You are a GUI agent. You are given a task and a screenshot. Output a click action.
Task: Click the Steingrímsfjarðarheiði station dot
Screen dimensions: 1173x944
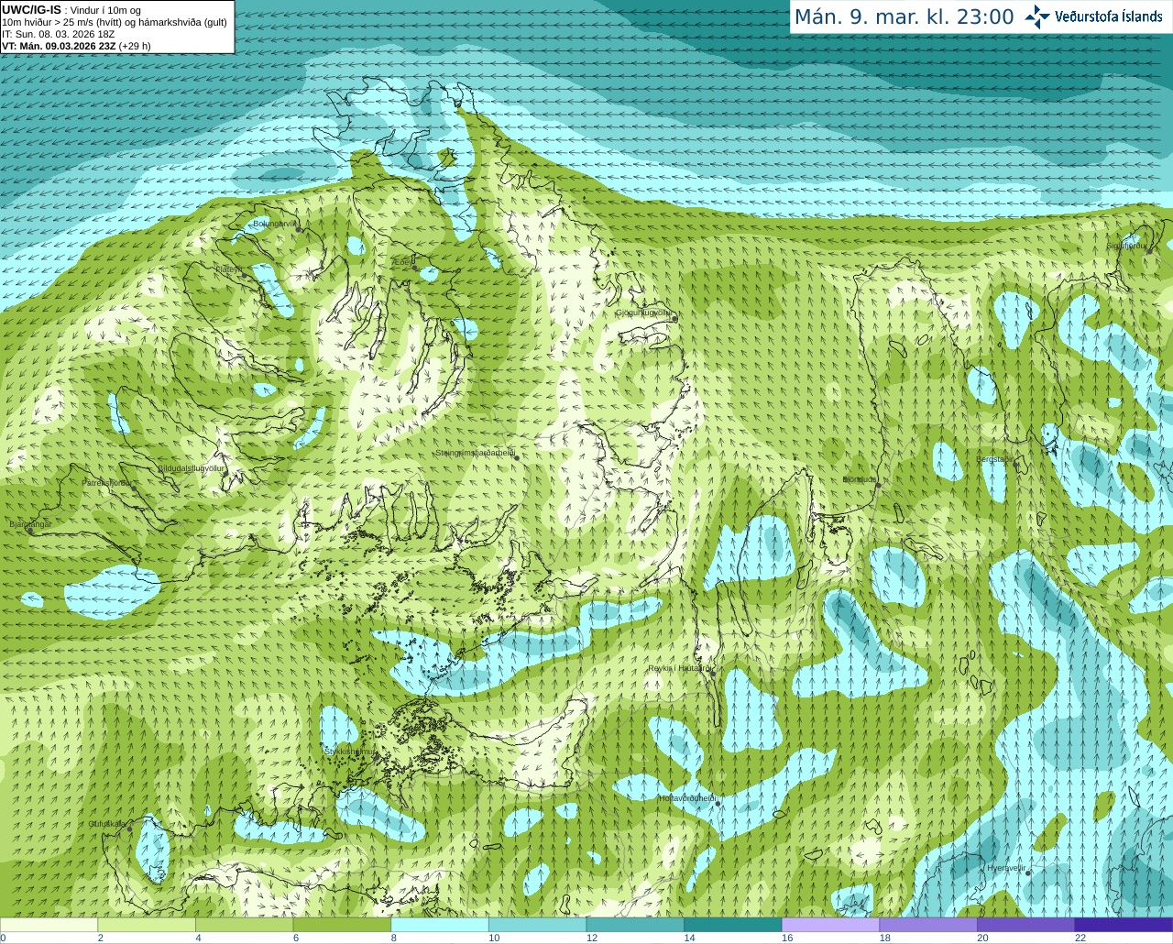click(x=516, y=456)
